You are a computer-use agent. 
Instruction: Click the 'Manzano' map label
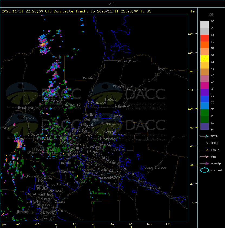pyautogui.click(x=23, y=212)
